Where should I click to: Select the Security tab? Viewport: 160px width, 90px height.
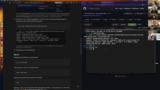coord(121,19)
